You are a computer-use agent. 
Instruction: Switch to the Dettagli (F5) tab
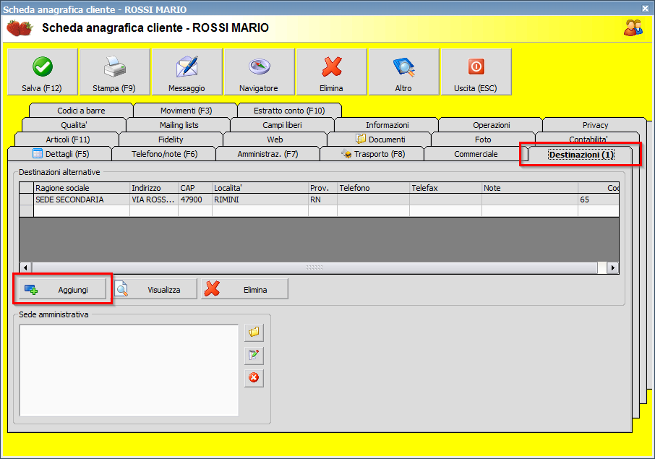60,154
